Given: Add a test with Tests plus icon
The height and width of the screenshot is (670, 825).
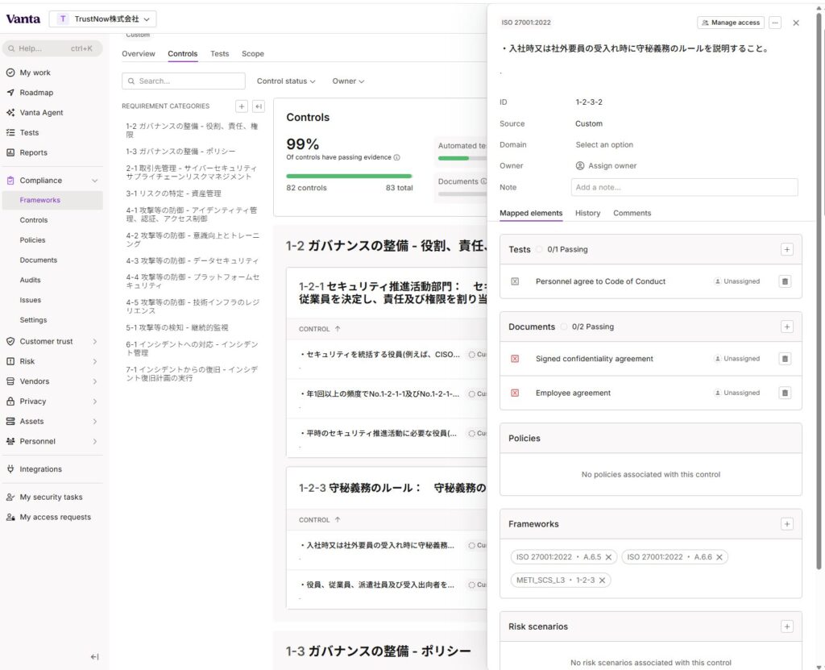Looking at the screenshot, I should tap(786, 249).
